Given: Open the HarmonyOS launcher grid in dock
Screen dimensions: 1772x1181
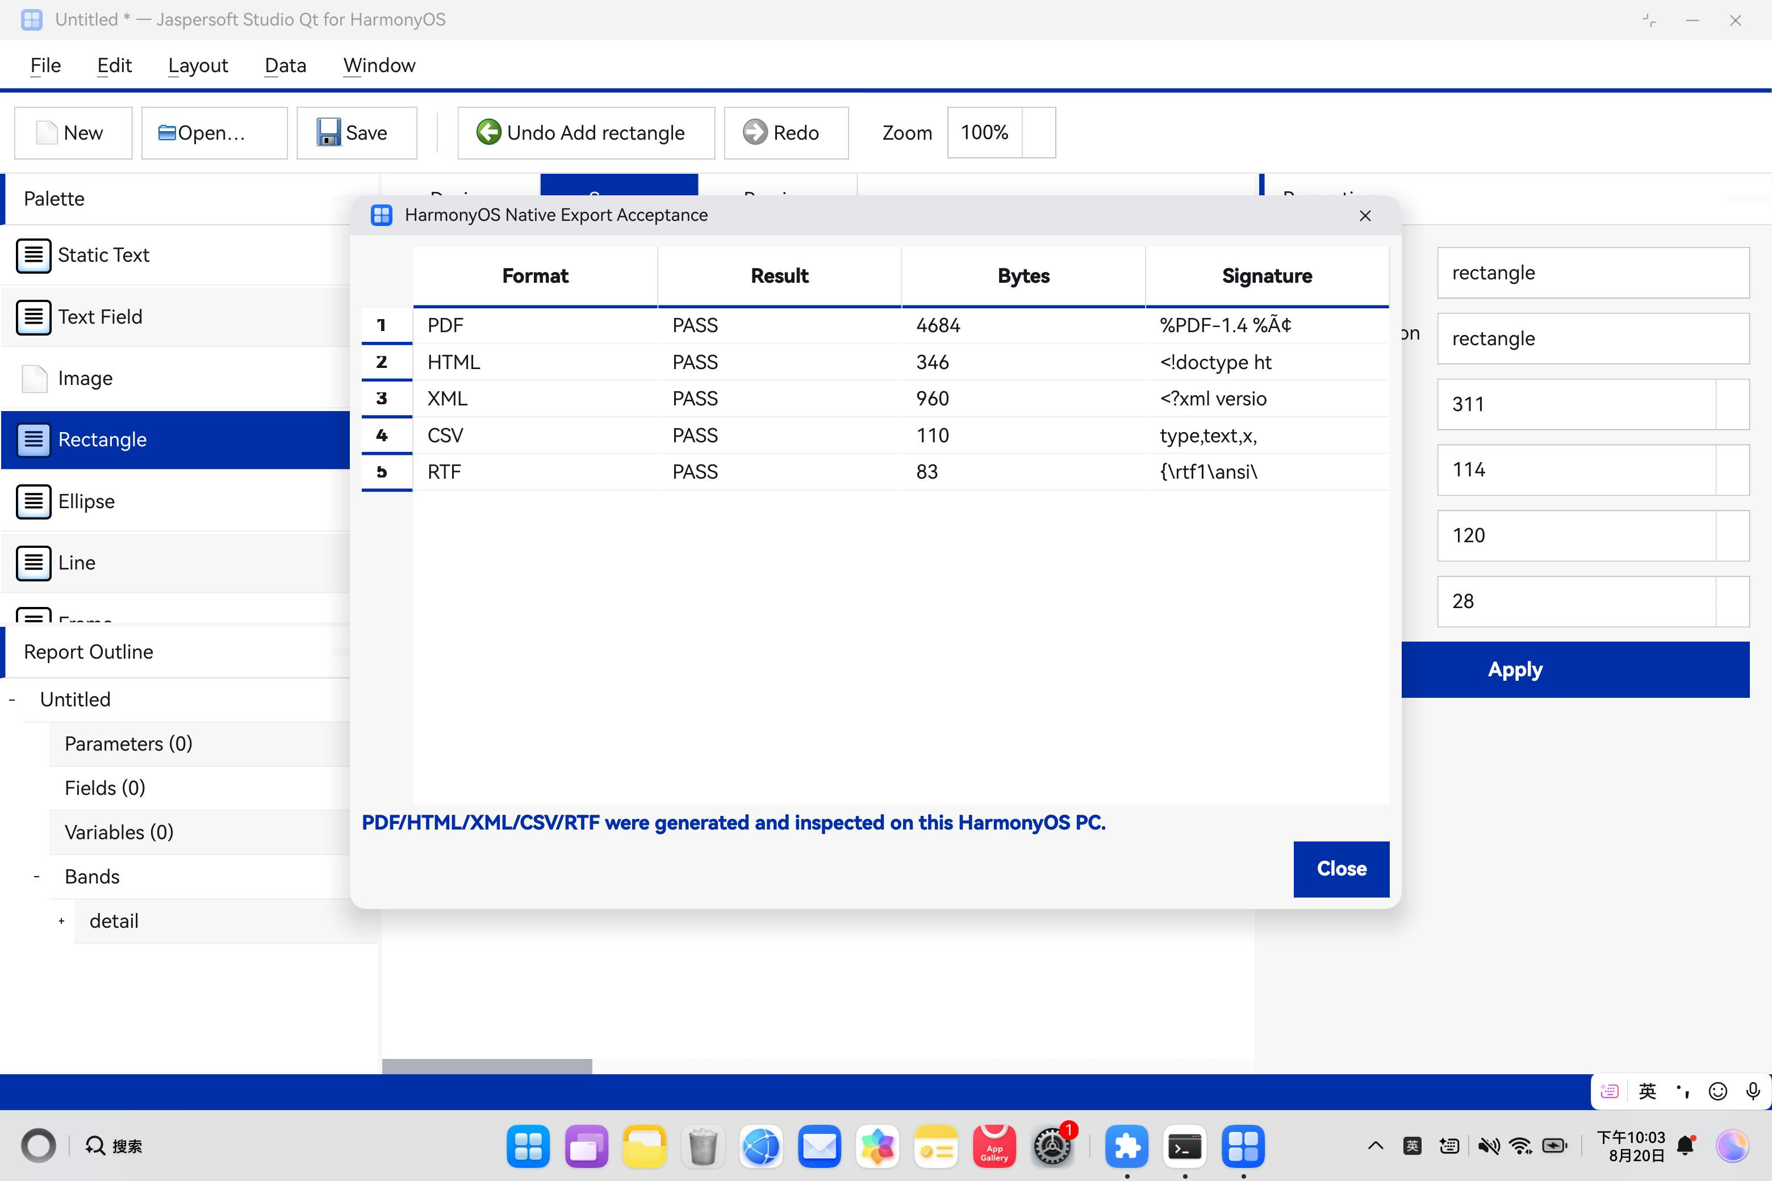Looking at the screenshot, I should pyautogui.click(x=528, y=1146).
